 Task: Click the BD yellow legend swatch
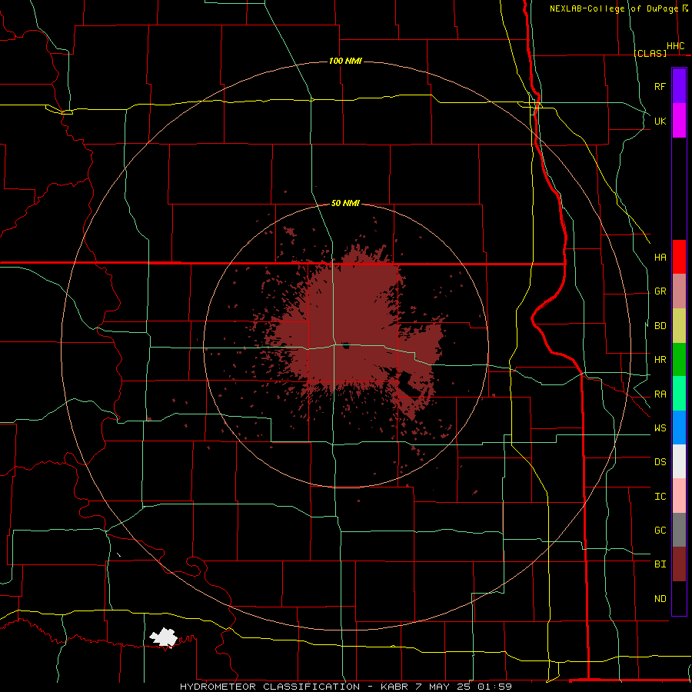tap(679, 326)
